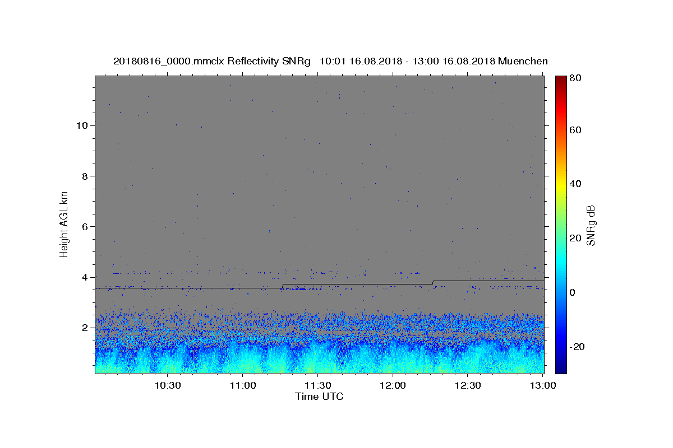Click the 12:30 time tick label

468,386
